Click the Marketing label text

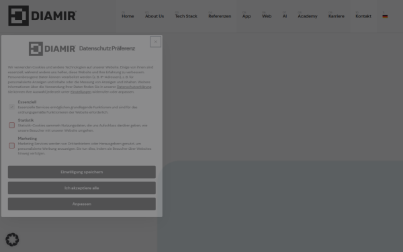point(28,138)
